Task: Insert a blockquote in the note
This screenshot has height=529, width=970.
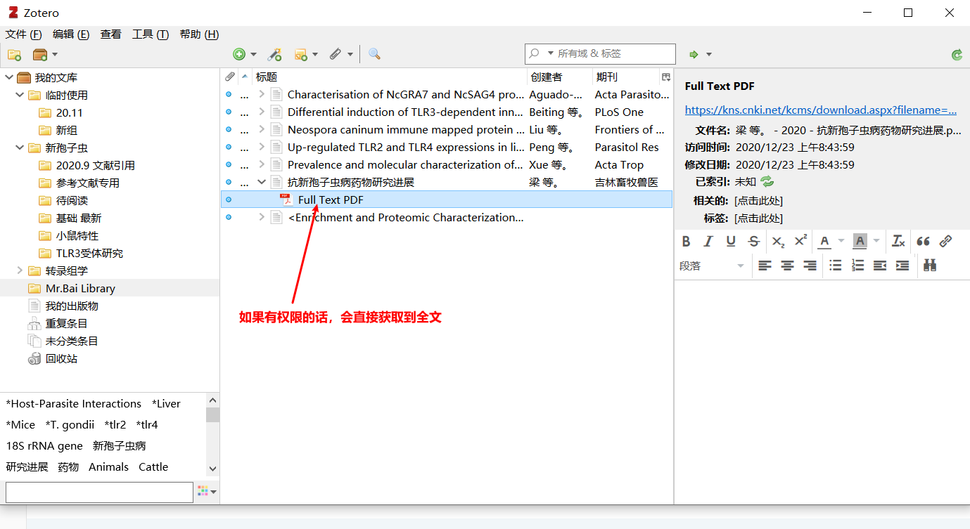Action: click(x=924, y=241)
